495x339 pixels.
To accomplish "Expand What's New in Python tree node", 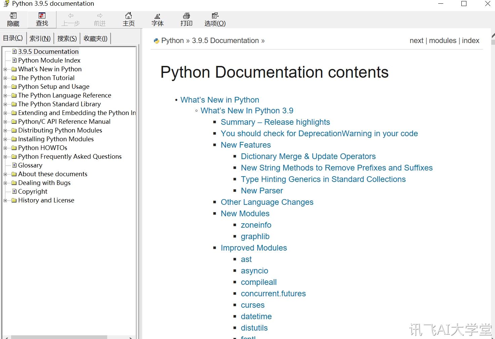I will click(x=5, y=69).
